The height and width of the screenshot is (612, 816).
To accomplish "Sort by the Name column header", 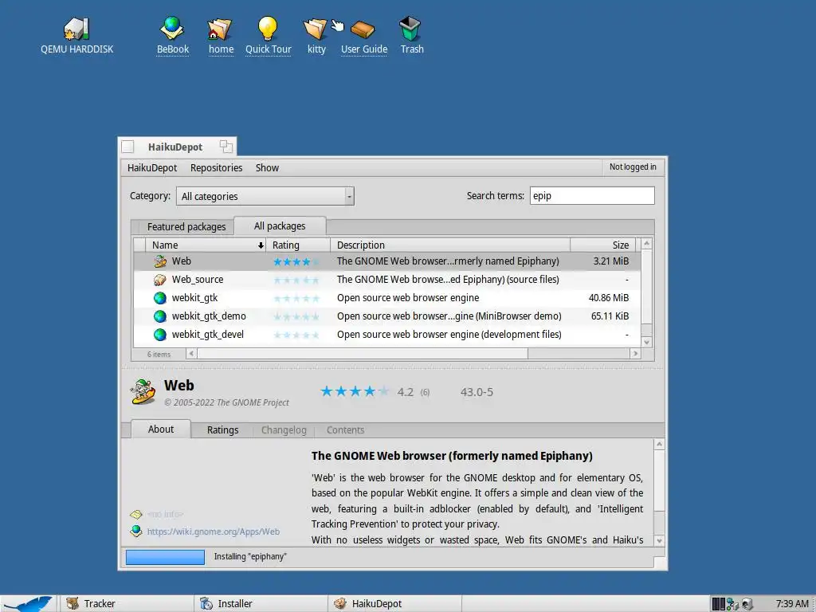I will click(206, 245).
